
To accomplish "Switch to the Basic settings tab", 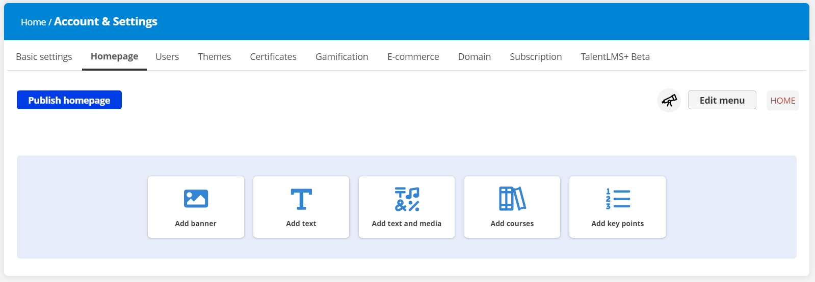I will click(x=44, y=57).
